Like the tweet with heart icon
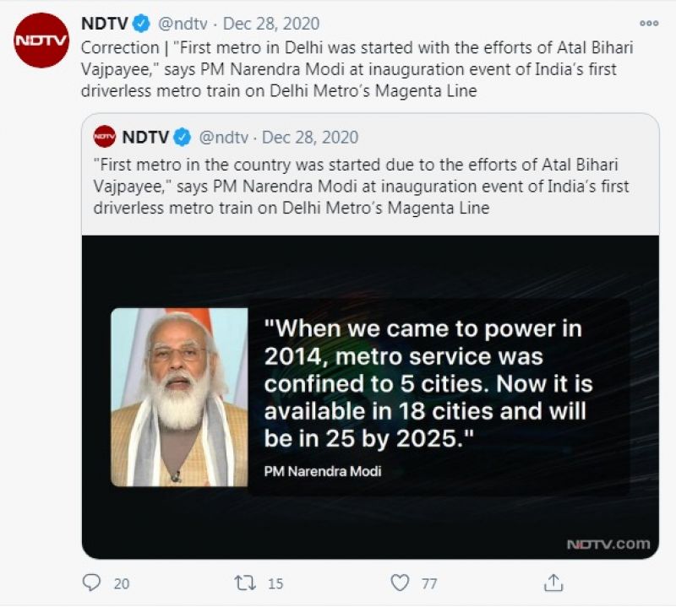Viewport: 676px width, 607px height. pyautogui.click(x=400, y=582)
